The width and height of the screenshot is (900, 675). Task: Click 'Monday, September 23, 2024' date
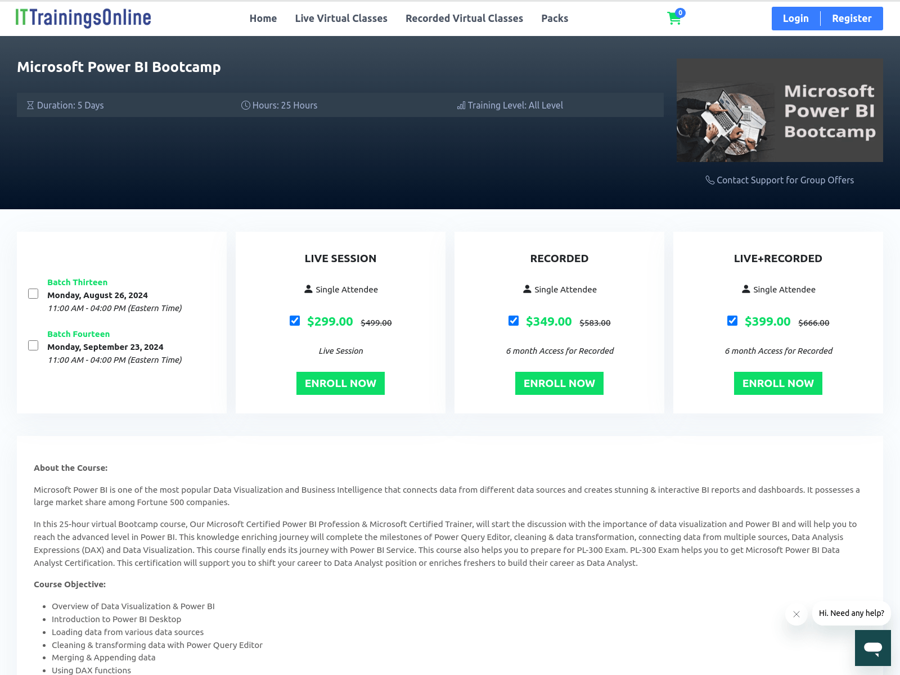105,347
